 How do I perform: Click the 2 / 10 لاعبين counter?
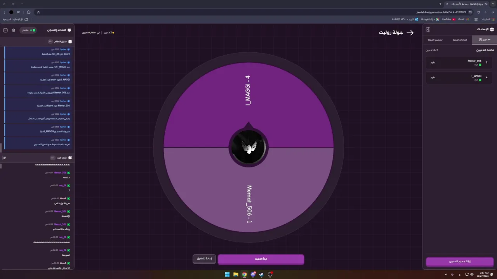(432, 50)
